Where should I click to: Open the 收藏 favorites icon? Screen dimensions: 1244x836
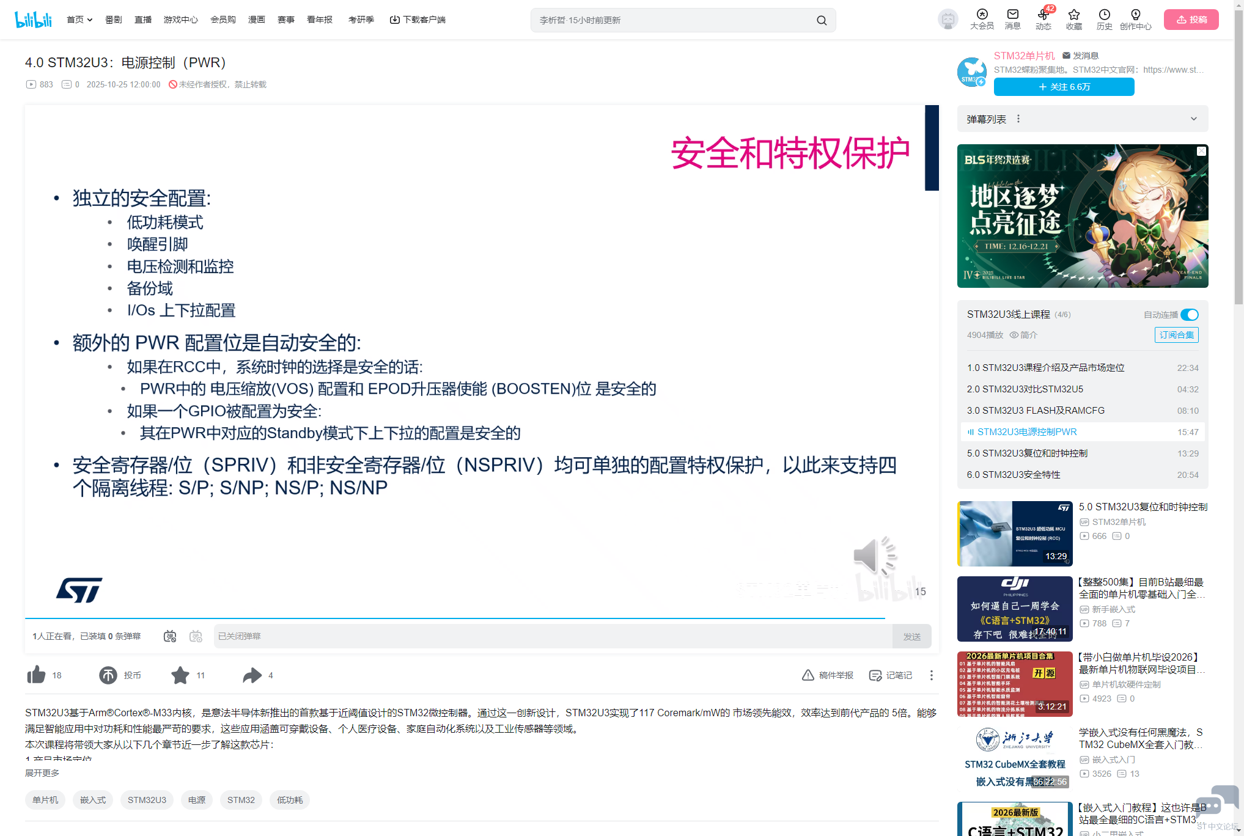point(1074,20)
